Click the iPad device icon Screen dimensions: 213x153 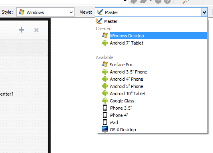[x=105, y=122]
